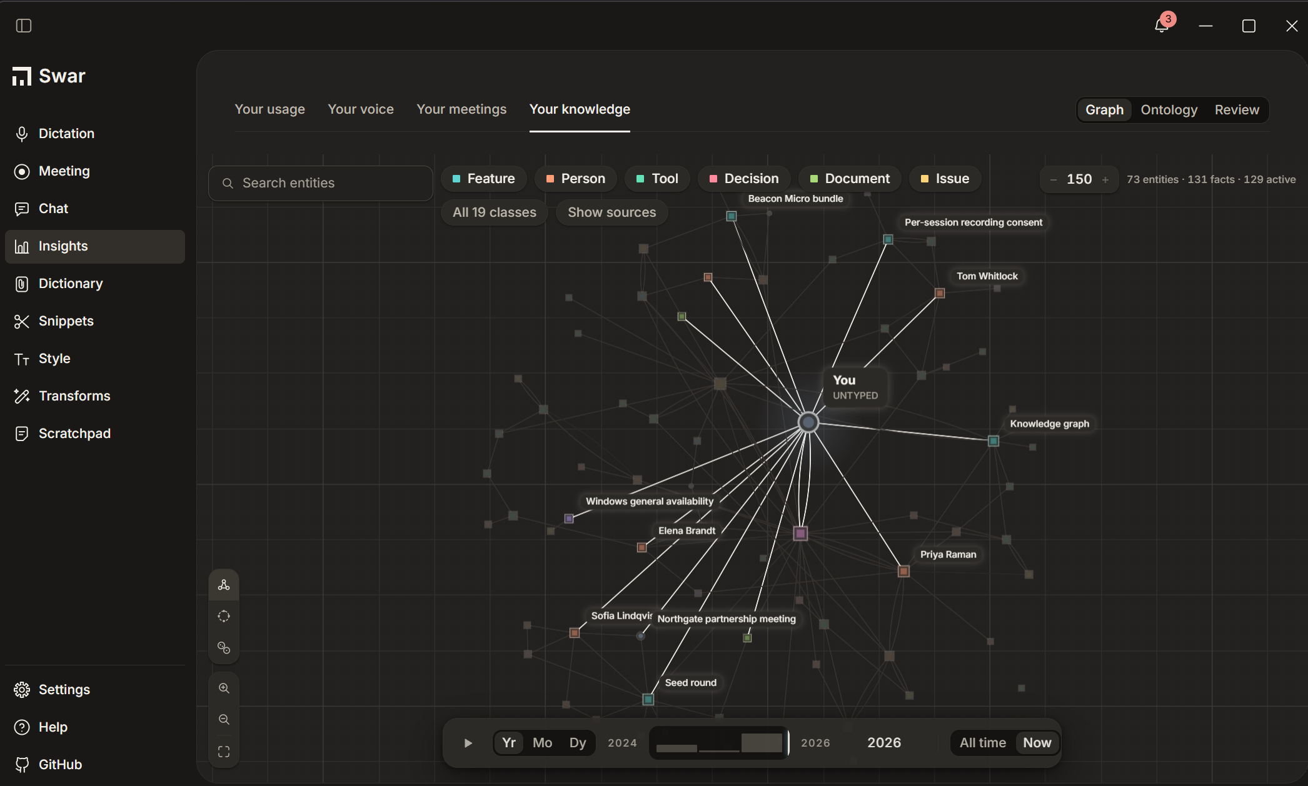Open the Help page
The width and height of the screenshot is (1308, 786).
click(95, 727)
